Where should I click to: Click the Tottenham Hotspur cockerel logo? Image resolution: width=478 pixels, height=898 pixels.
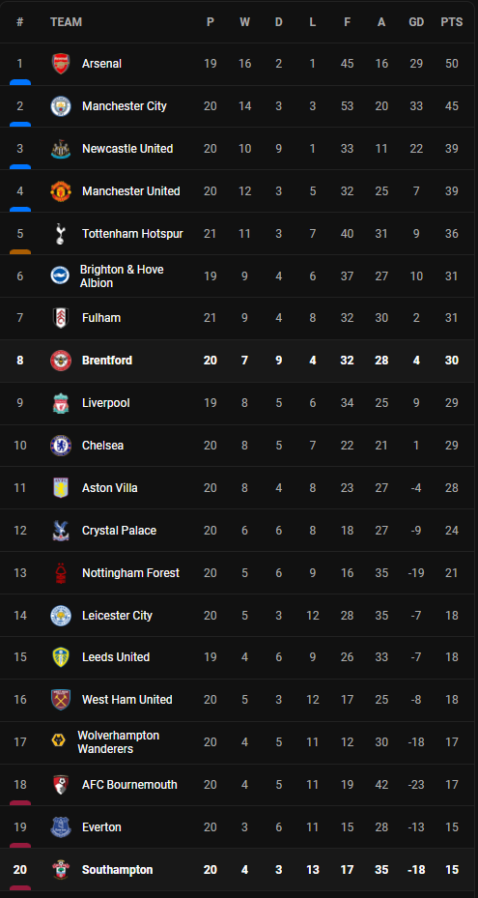pyautogui.click(x=60, y=234)
